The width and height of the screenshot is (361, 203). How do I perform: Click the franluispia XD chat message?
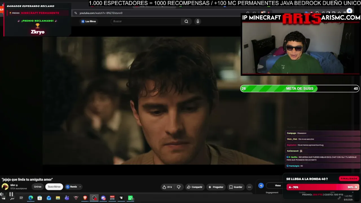click(x=323, y=166)
